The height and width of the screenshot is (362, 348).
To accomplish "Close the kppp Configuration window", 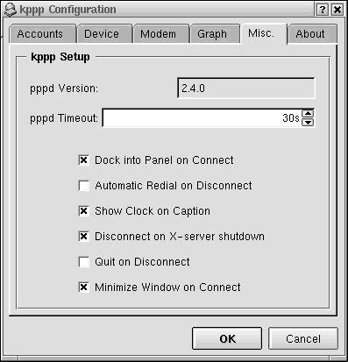I will [x=337, y=10].
